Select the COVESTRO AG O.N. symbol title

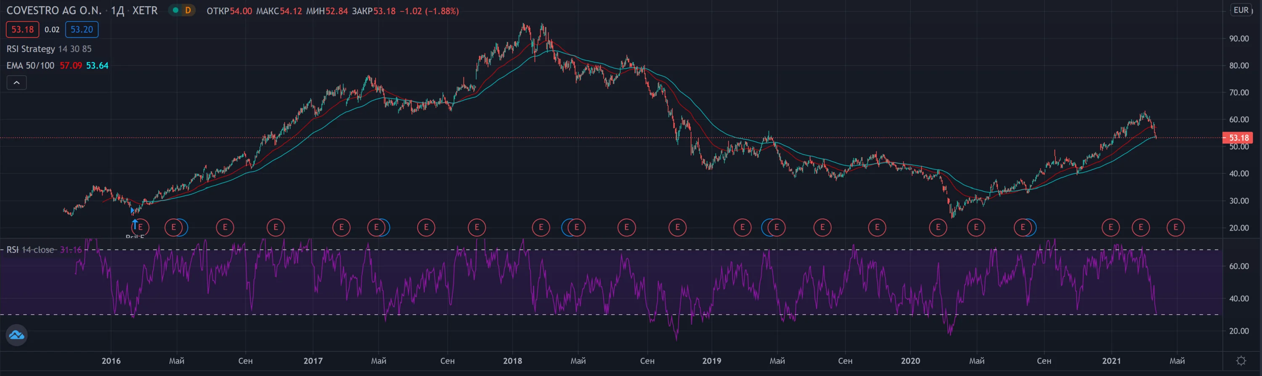[x=54, y=10]
